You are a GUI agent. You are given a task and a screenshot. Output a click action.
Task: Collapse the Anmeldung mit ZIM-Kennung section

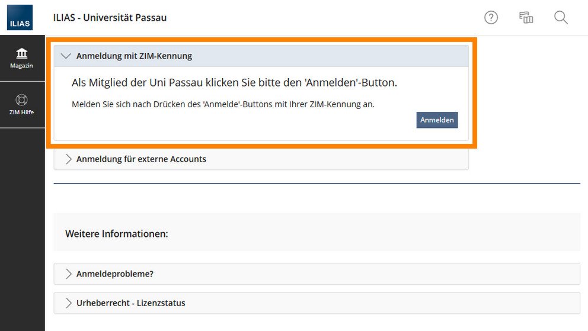261,56
